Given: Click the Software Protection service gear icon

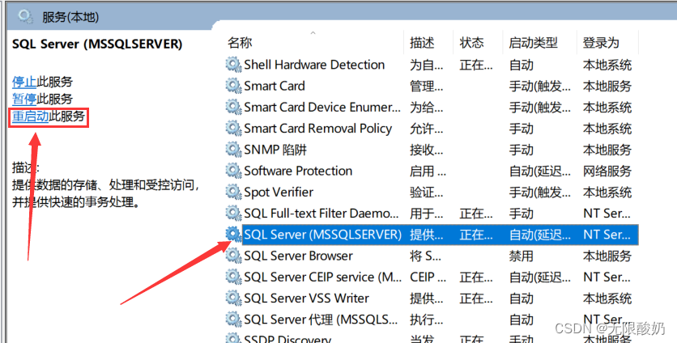Looking at the screenshot, I should [x=233, y=171].
